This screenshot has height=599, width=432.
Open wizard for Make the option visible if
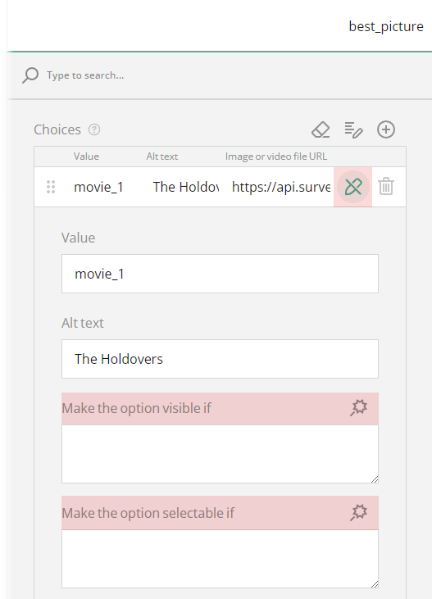(x=358, y=408)
